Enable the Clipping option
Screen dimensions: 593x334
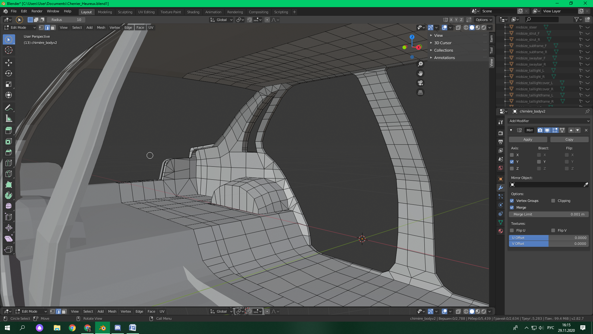click(553, 201)
